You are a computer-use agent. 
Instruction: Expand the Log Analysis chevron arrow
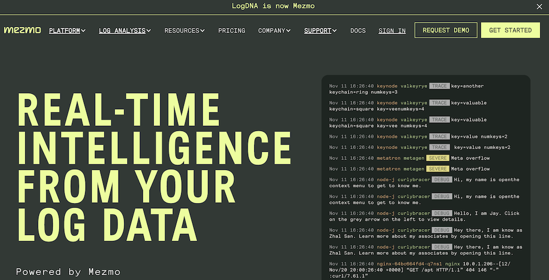point(149,31)
